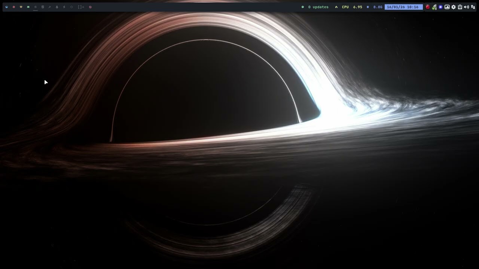Switch to the gear-shaped workspace icon
Screen dimensions: 479x269
click(x=71, y=7)
